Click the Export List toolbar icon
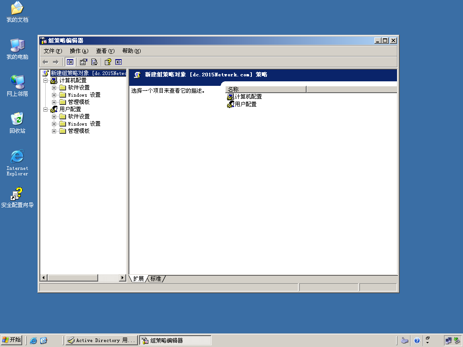 (94, 62)
